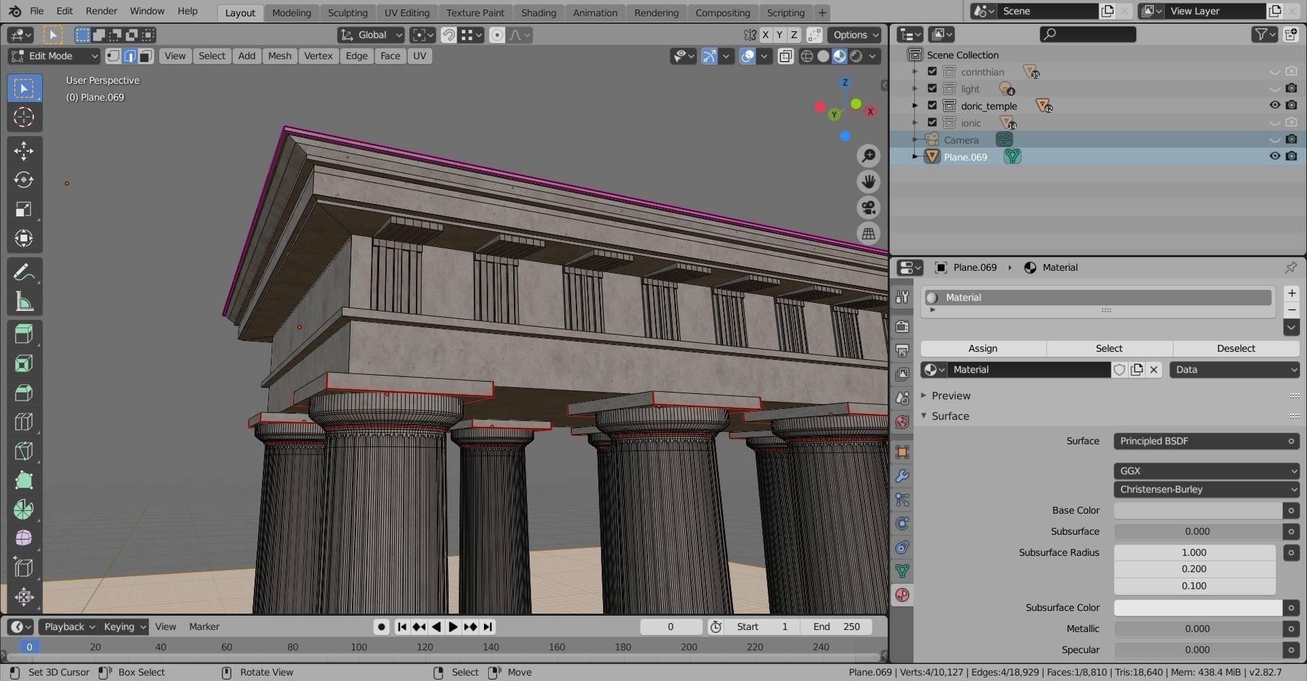Screen dimensions: 1307x681
Task: Expand the Preview panel
Action: 924,395
